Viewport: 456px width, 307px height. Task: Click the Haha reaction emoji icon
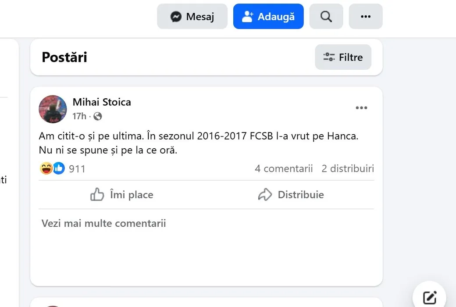point(46,168)
